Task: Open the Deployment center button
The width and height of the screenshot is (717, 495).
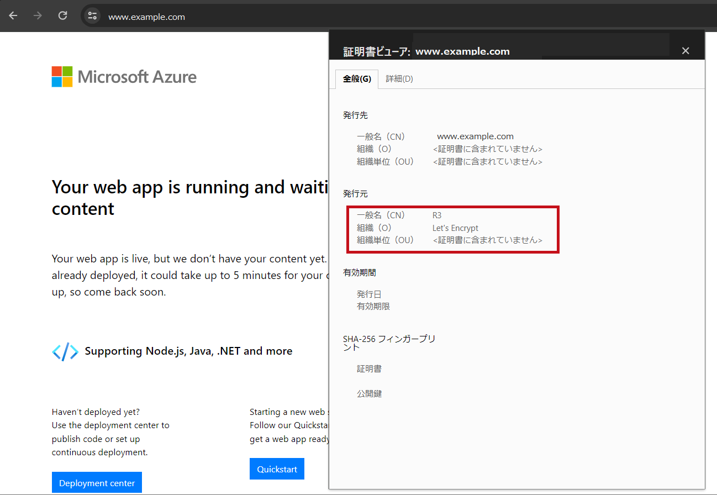Action: (x=97, y=483)
